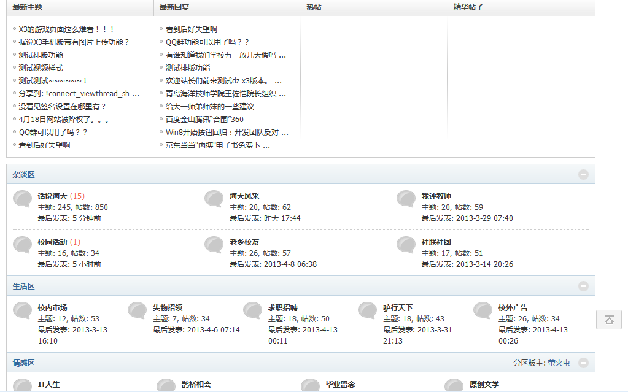Open reply QQ群功能可以用了吗

(x=207, y=42)
